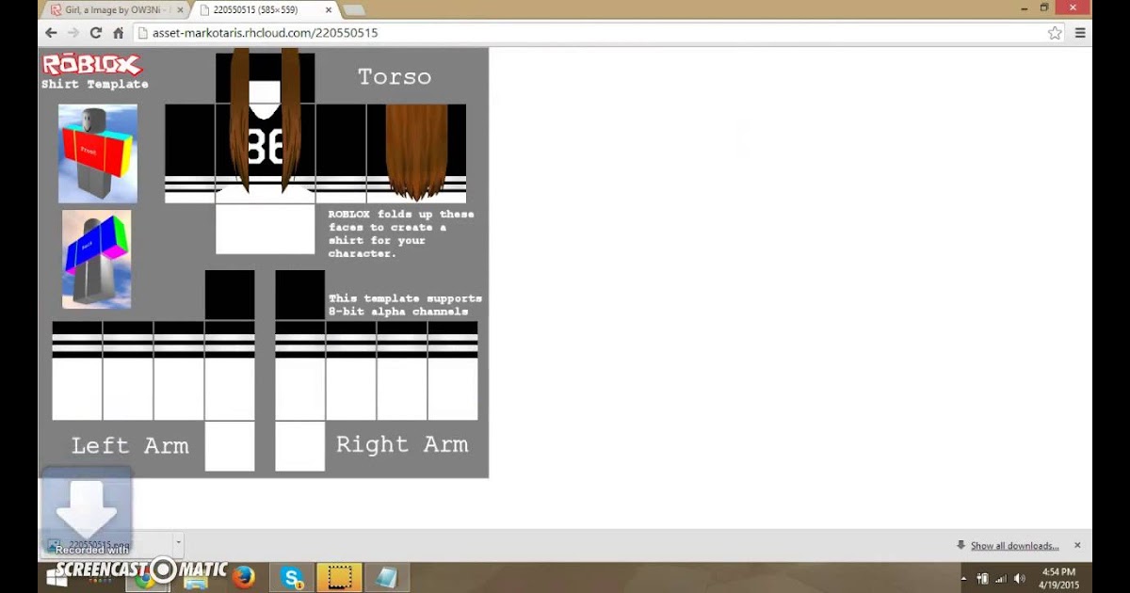Click the notepad-style taskbar icon beside it
Image resolution: width=1130 pixels, height=593 pixels.
387,578
